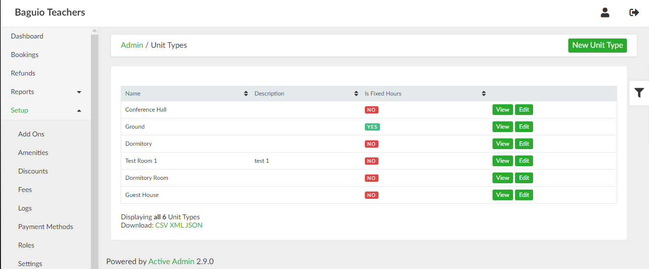Download unit types as CSV

(161, 225)
